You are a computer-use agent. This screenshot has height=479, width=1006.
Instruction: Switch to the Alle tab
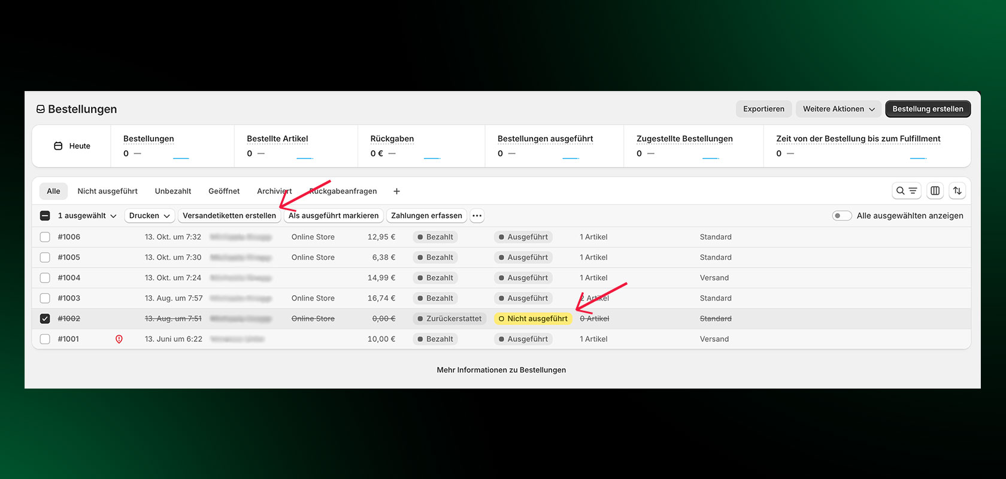tap(53, 191)
